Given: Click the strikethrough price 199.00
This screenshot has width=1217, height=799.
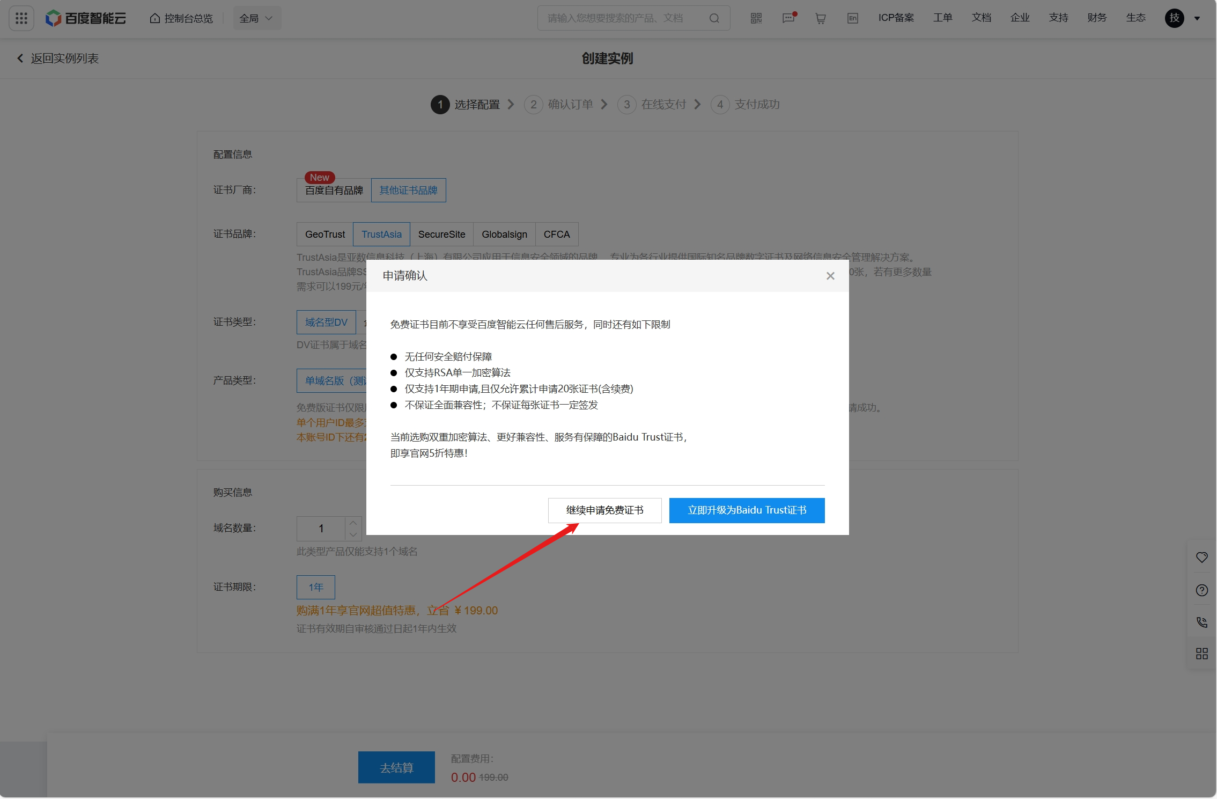Looking at the screenshot, I should 493,778.
